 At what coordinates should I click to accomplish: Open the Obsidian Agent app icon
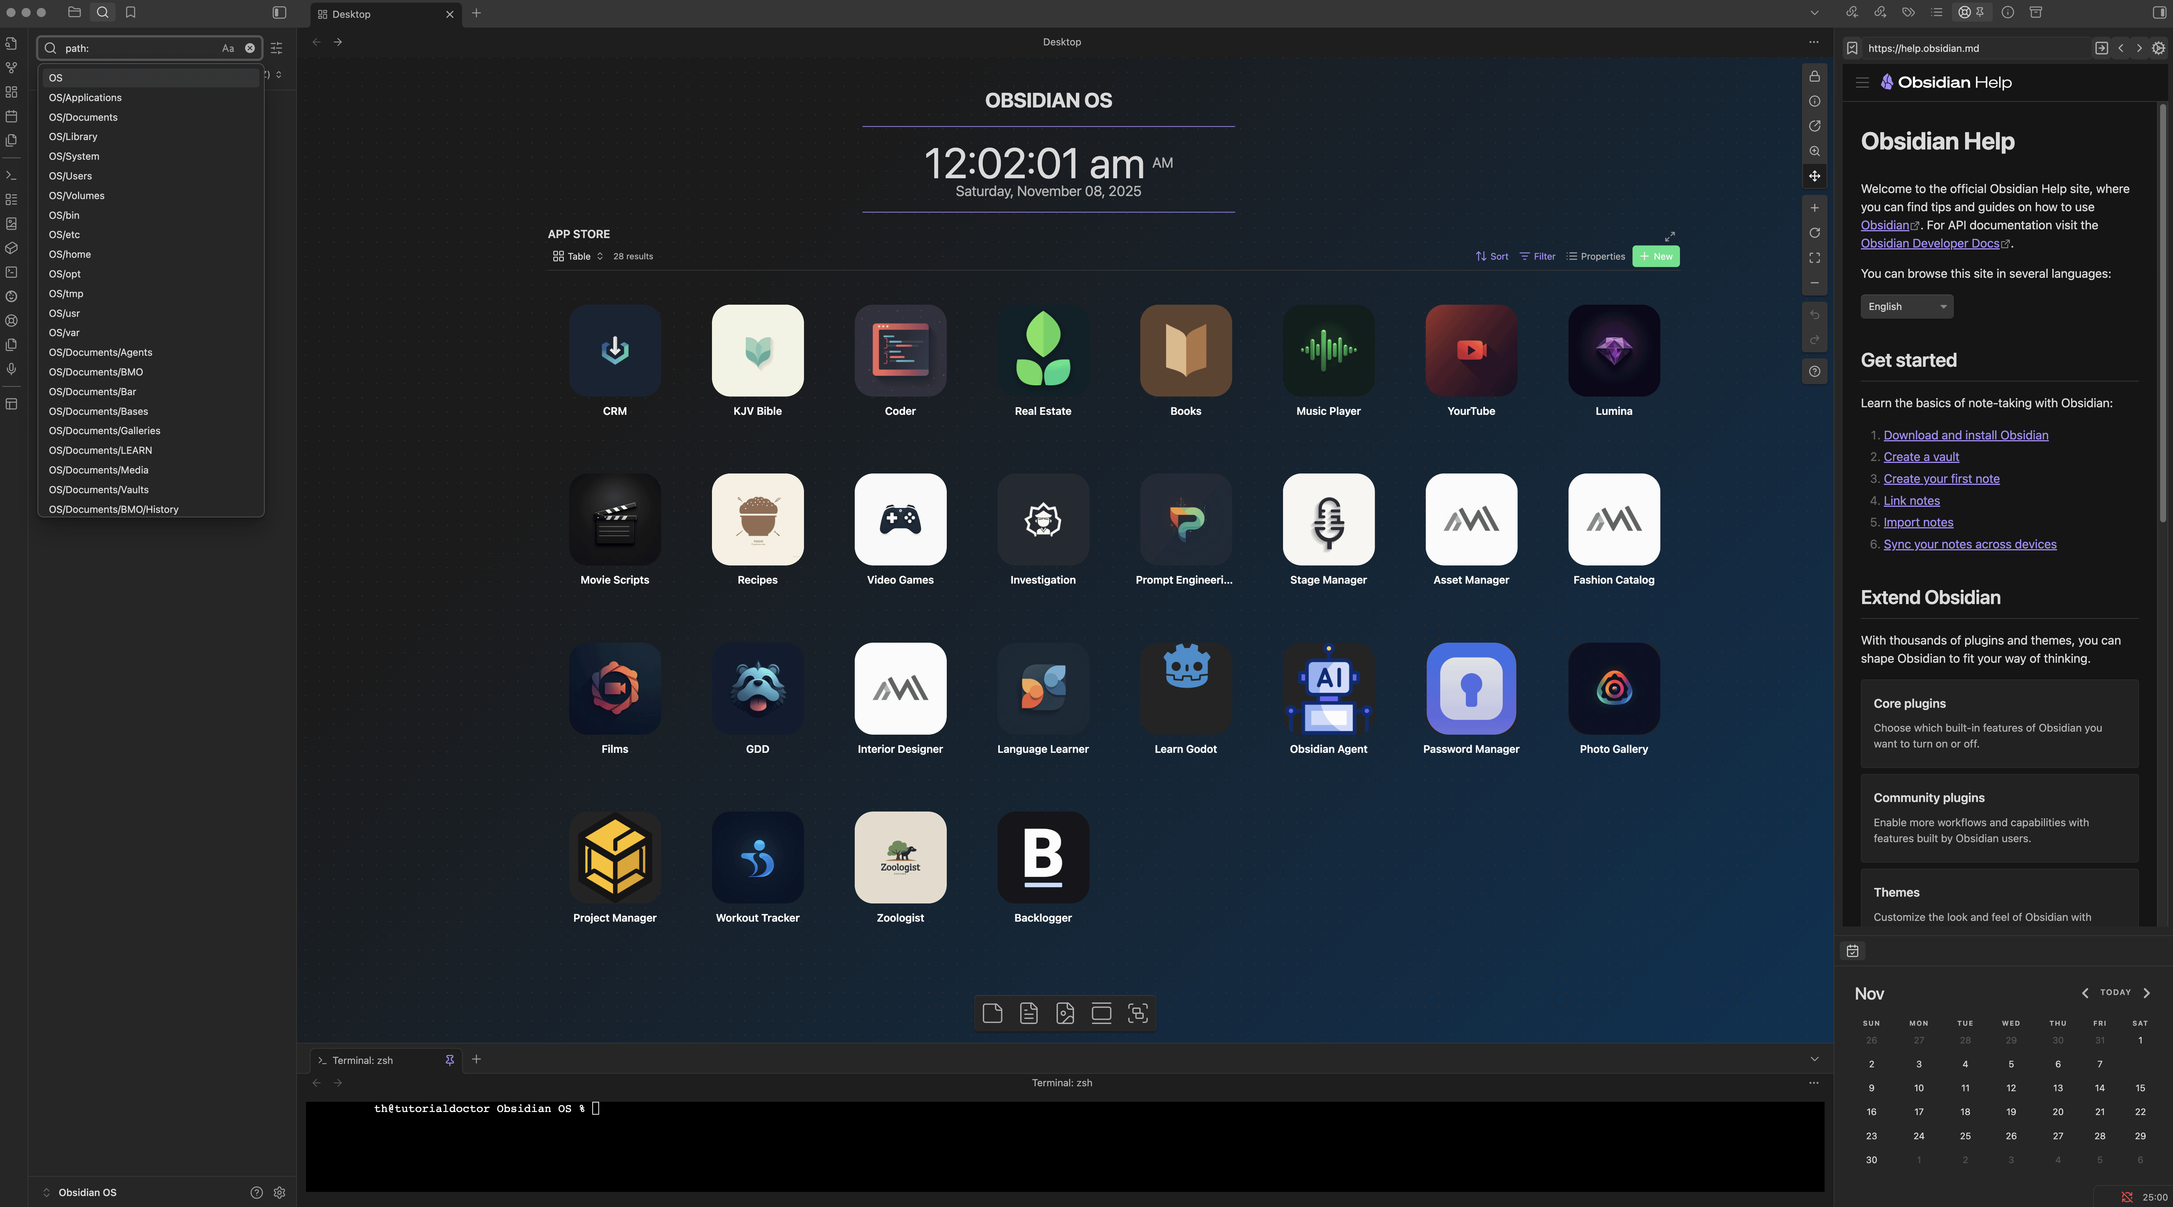pyautogui.click(x=1328, y=688)
